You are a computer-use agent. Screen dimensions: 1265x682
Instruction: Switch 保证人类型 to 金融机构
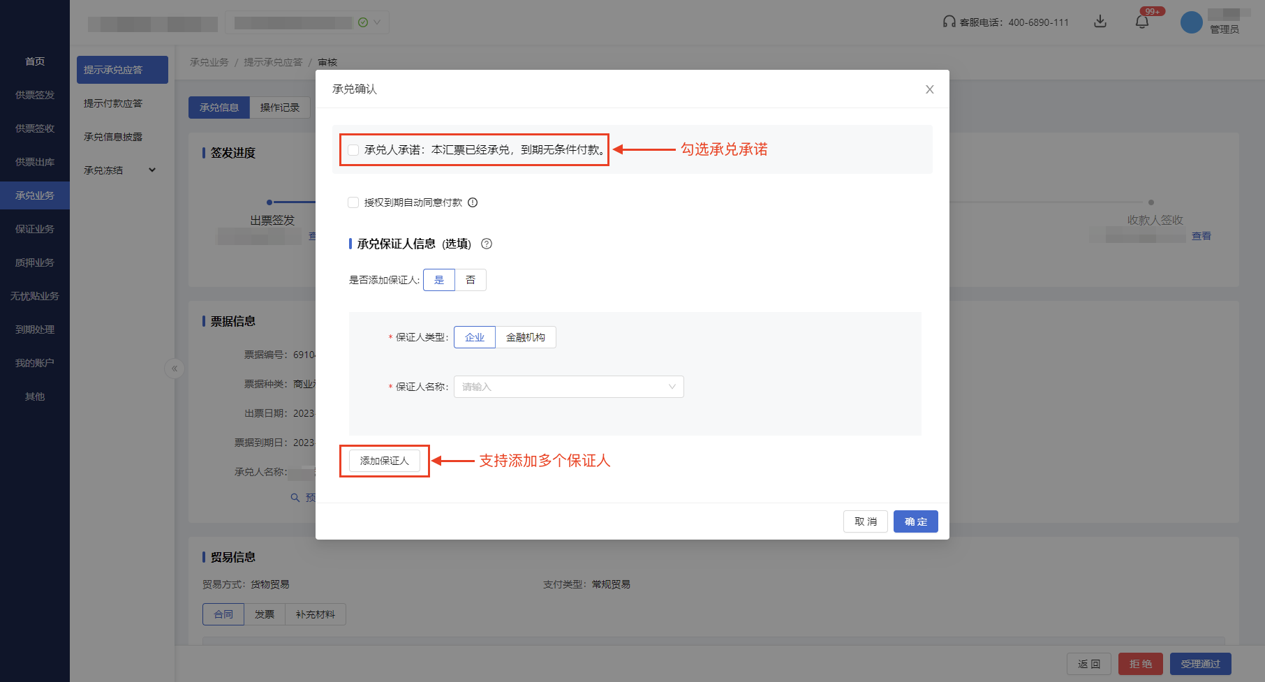pyautogui.click(x=526, y=336)
